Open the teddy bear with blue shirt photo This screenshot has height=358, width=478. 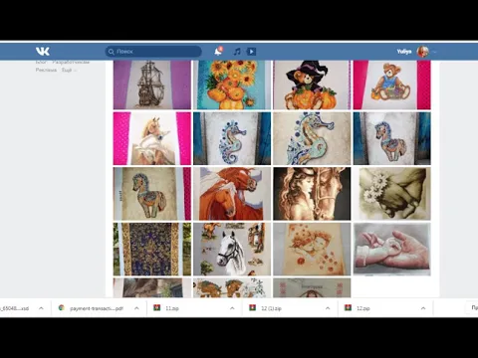[x=392, y=85]
